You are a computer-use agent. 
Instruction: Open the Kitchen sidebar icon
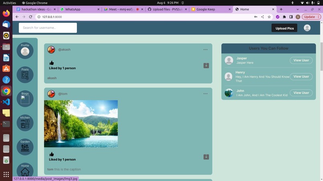pos(25,123)
